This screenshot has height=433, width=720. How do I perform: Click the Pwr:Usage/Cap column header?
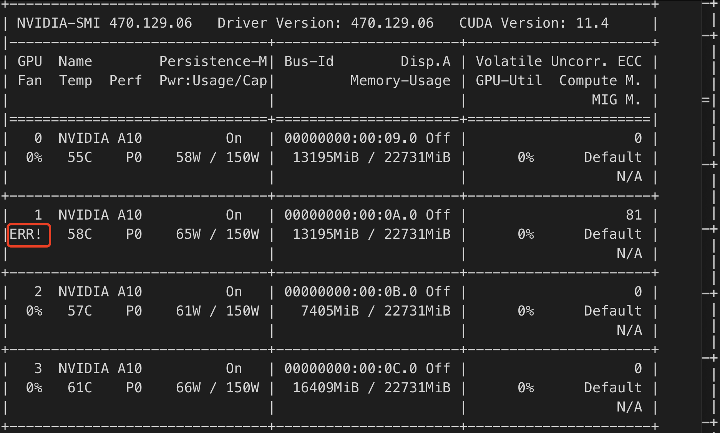[x=213, y=81]
